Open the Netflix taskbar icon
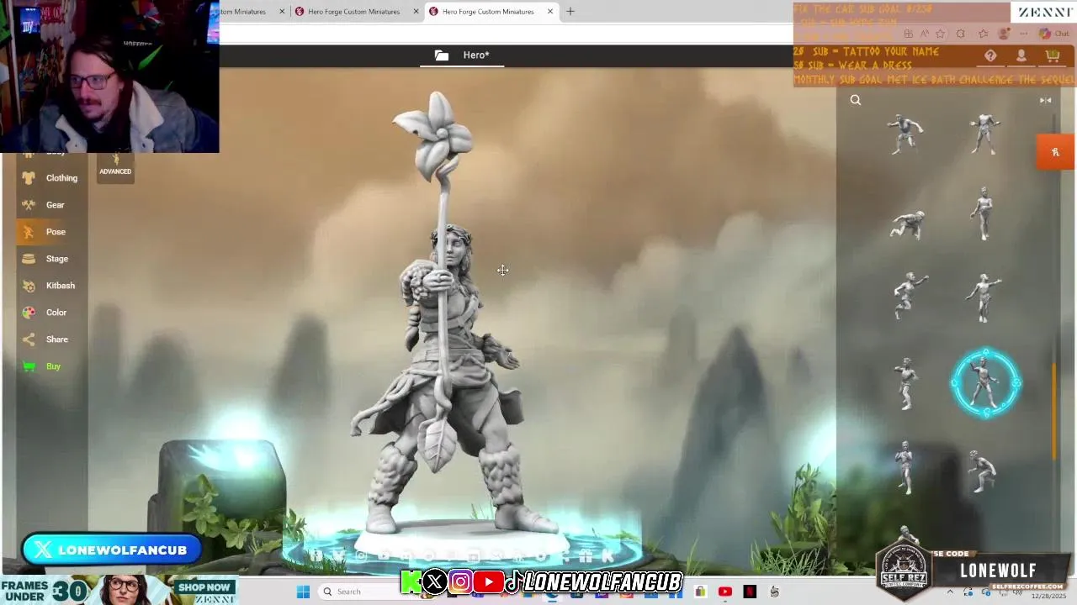 click(x=750, y=592)
